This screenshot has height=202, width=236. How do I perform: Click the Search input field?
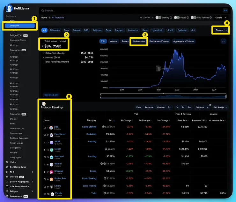(x=134, y=11)
